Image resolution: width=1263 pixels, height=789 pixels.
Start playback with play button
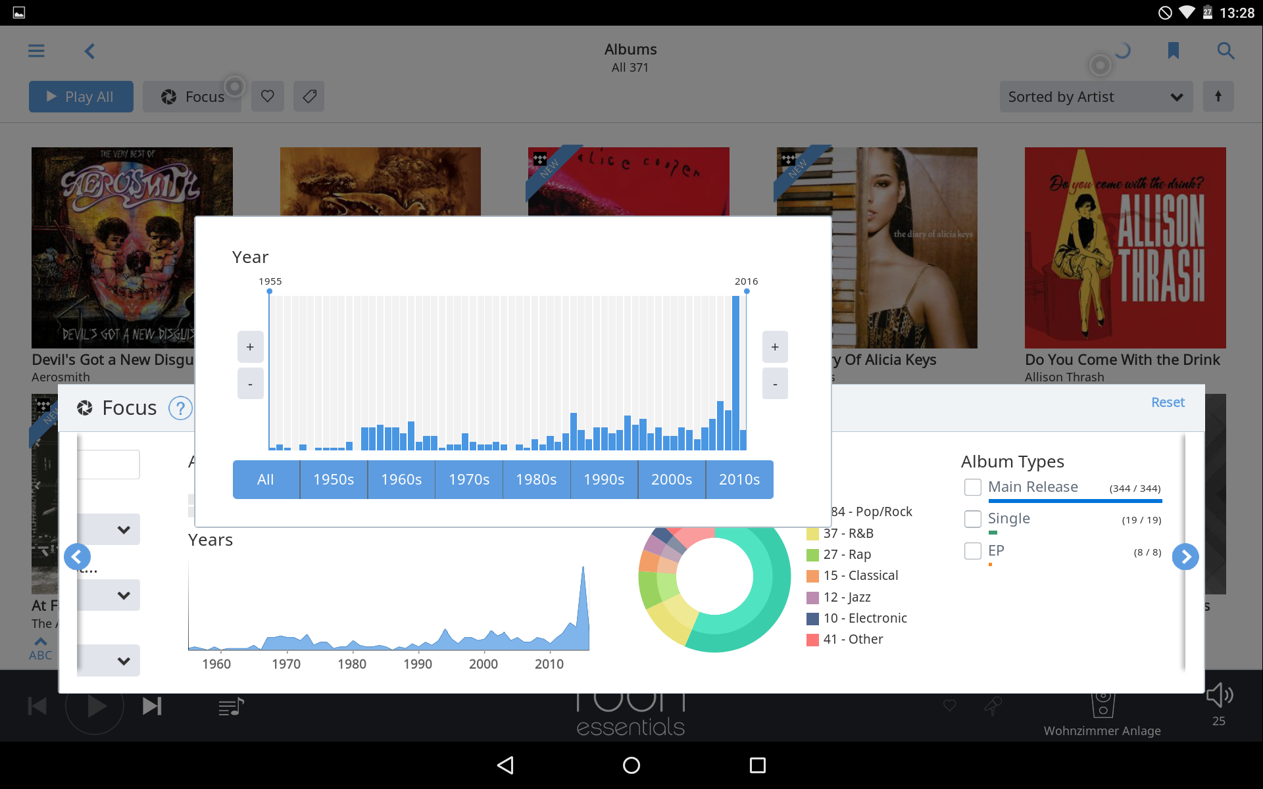pos(95,706)
